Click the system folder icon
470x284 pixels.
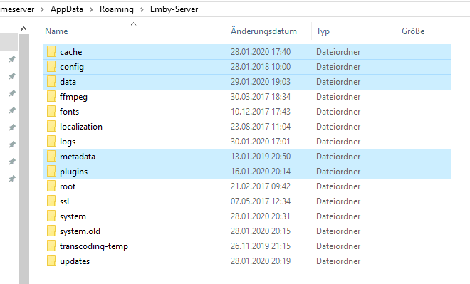pyautogui.click(x=51, y=216)
